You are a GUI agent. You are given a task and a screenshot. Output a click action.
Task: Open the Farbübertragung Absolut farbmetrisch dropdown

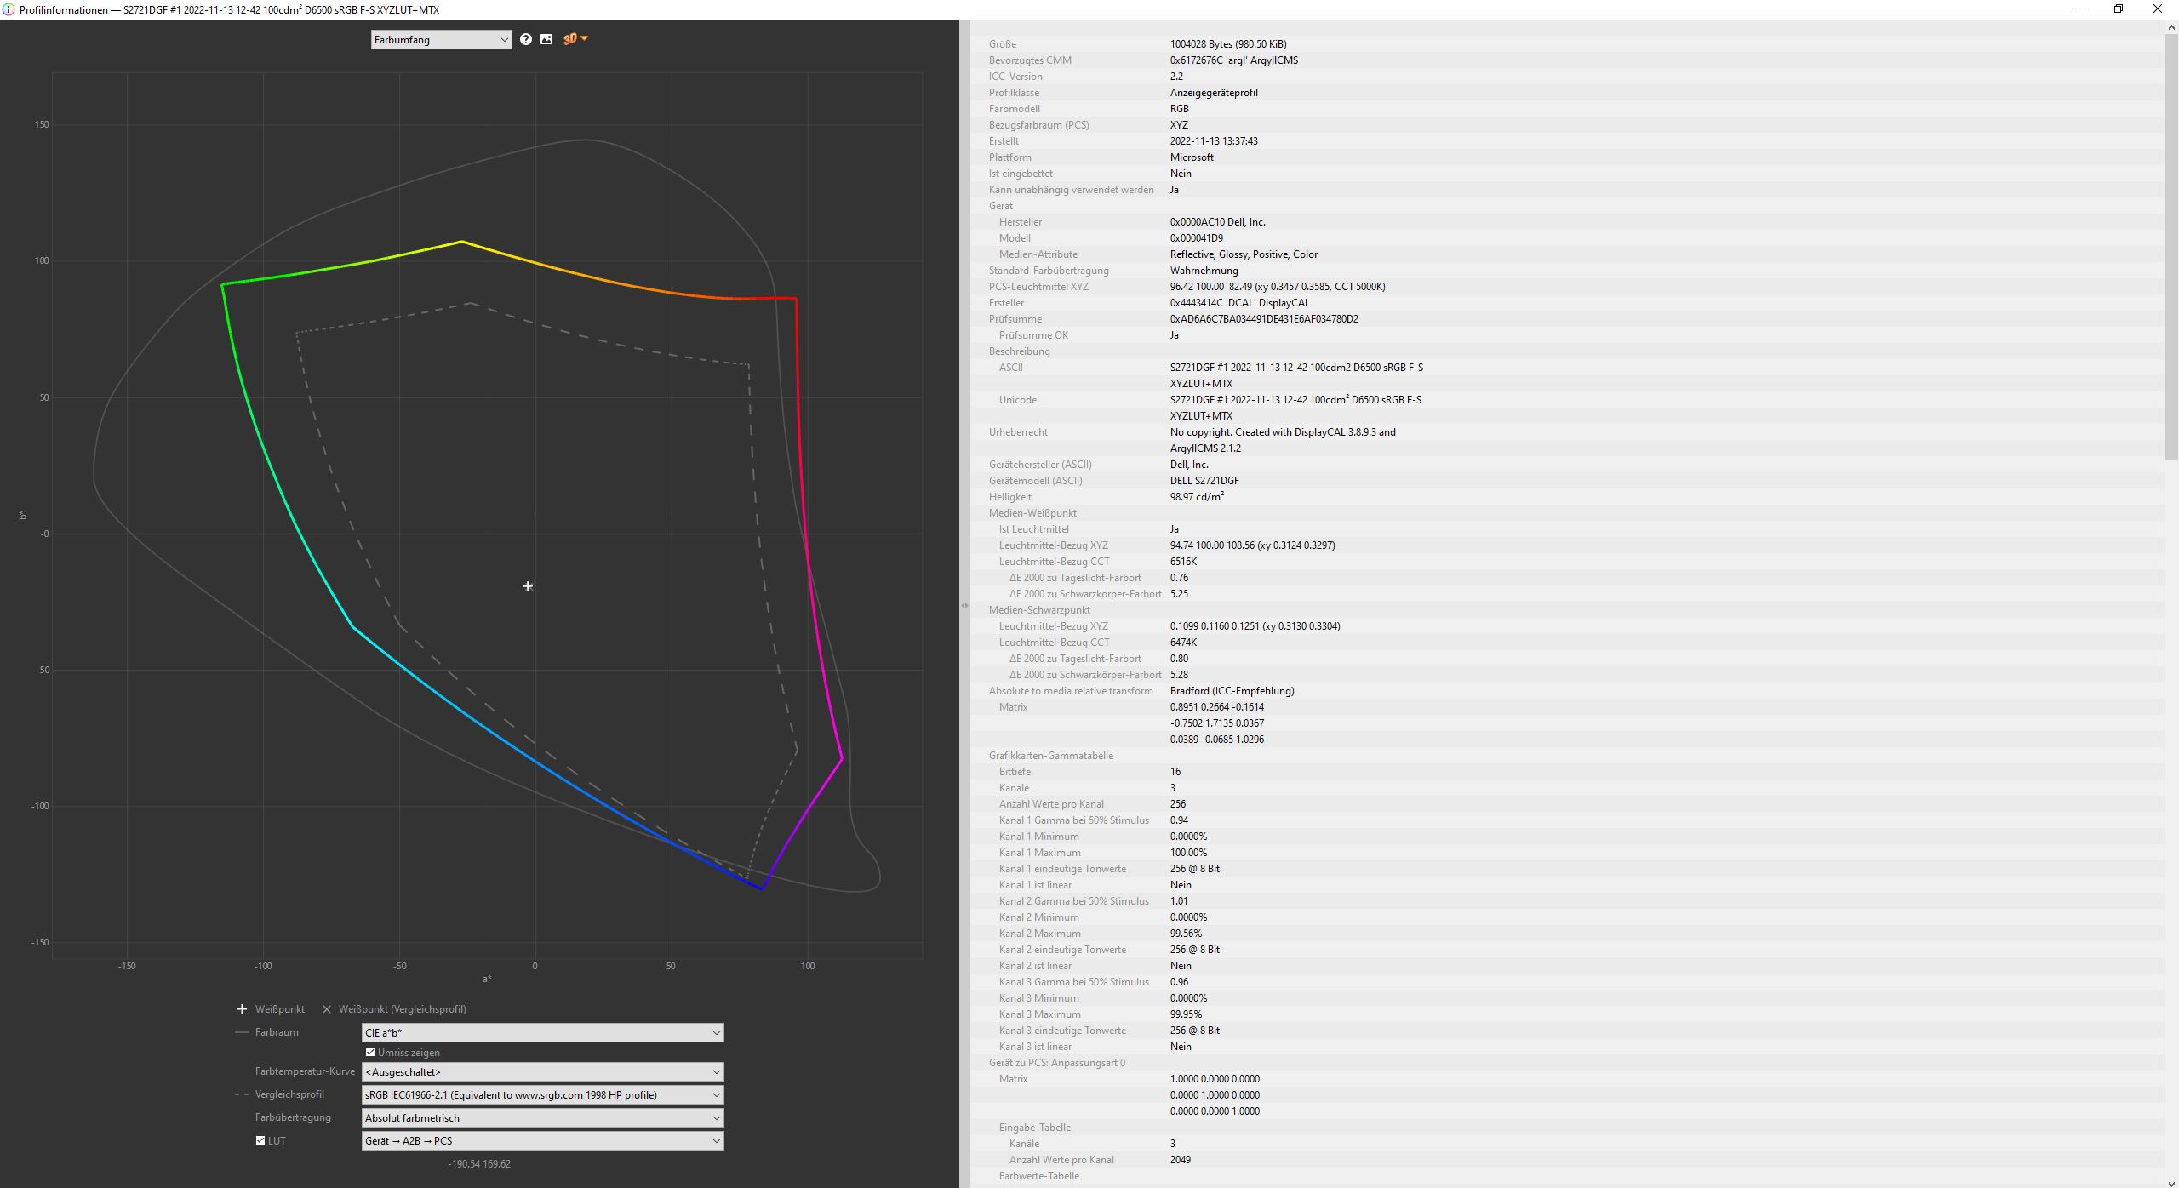pyautogui.click(x=542, y=1118)
